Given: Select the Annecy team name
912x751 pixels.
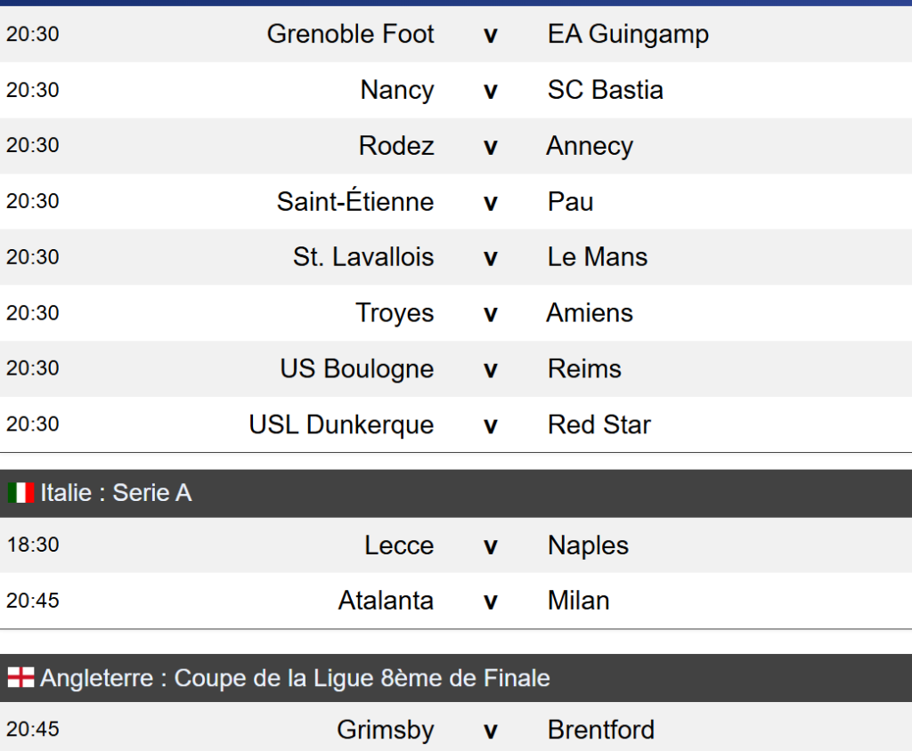Looking at the screenshot, I should pos(590,146).
